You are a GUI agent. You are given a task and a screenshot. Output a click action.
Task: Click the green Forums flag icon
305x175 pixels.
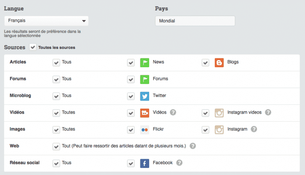pyautogui.click(x=145, y=79)
